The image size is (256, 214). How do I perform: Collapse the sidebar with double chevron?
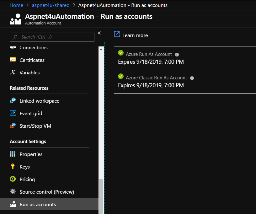coord(99,33)
